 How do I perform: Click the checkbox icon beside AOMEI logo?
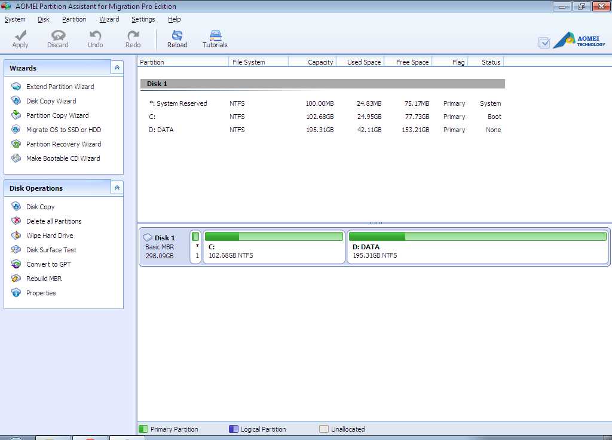click(x=544, y=42)
